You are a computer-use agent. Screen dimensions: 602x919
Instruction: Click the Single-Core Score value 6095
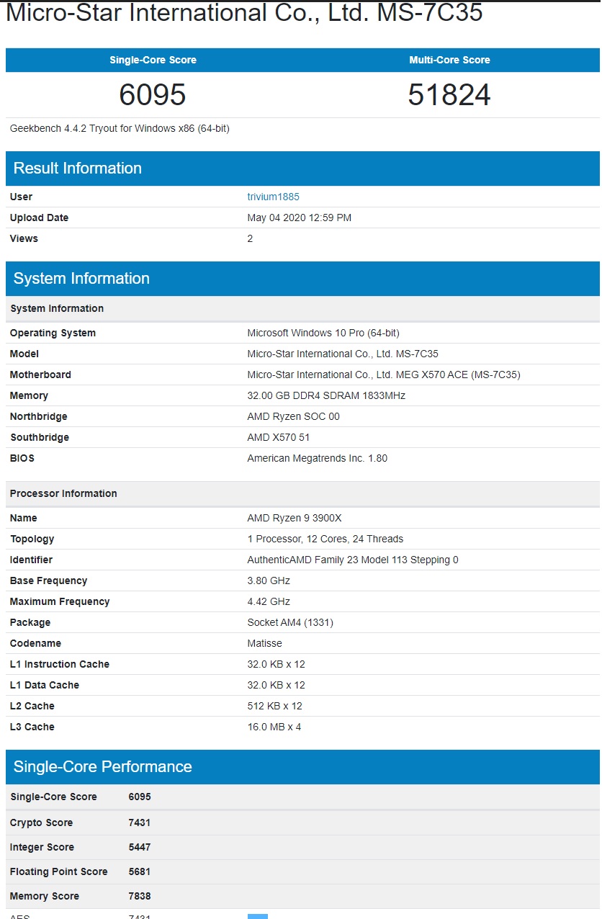tap(153, 95)
